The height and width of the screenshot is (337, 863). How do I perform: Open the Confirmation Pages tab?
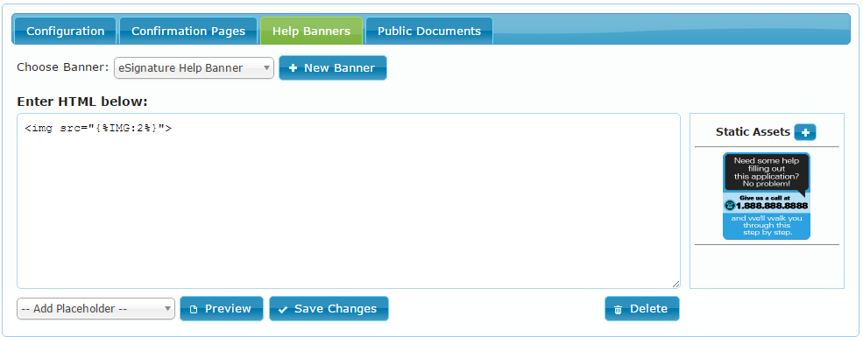pos(188,31)
